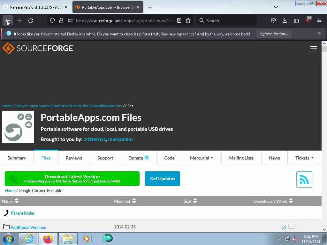Click the PortableApps project logo image

click(18, 127)
